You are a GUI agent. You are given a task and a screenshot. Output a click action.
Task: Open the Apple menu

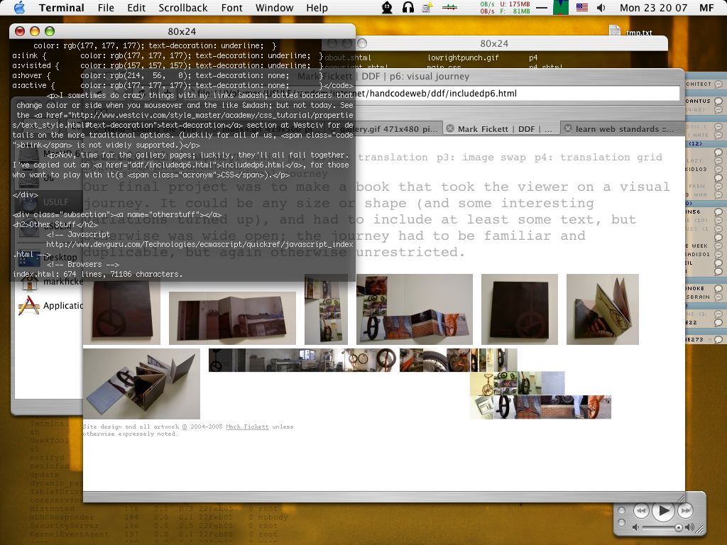pos(19,7)
